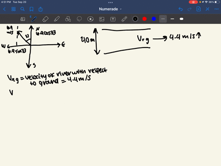
Task: Select the Highlighter tool
Action: coord(57,19)
